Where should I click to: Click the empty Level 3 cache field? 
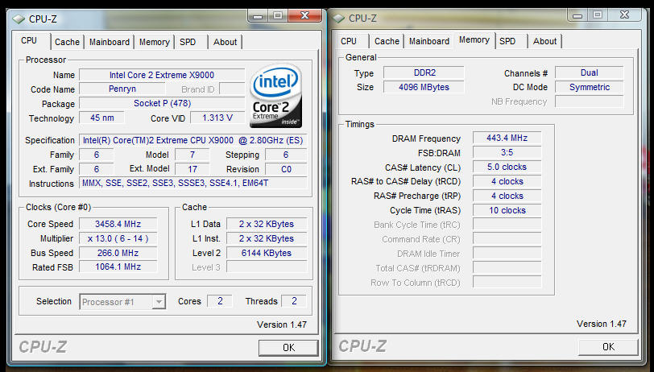[267, 267]
